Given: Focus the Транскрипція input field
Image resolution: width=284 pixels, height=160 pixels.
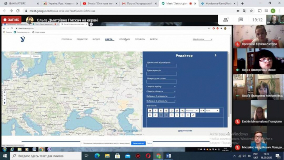Looking at the screenshot, I should pos(161,74).
